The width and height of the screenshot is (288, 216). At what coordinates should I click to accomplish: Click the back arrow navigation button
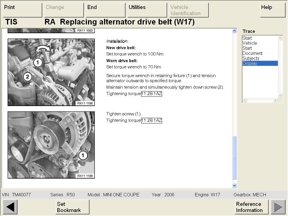click(10, 207)
